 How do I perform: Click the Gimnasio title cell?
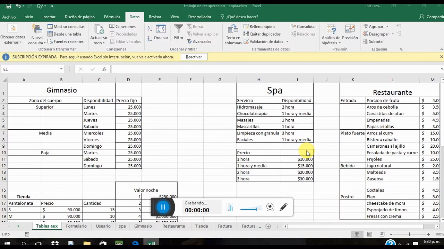[61, 90]
